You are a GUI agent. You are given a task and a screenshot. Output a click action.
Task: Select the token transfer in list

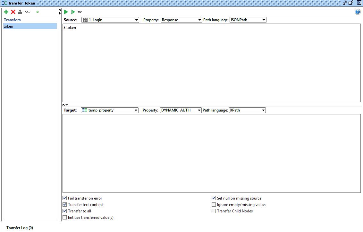tap(30, 26)
